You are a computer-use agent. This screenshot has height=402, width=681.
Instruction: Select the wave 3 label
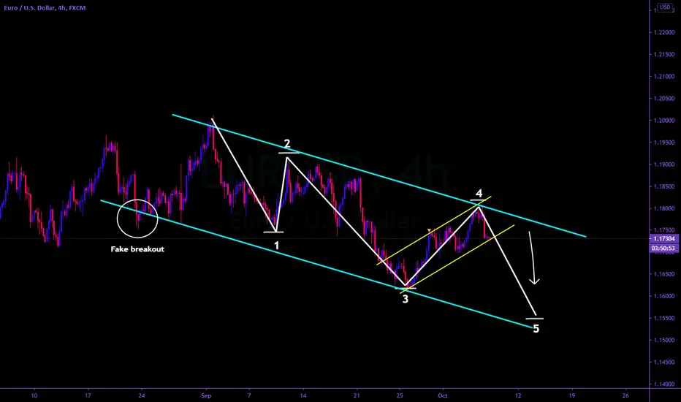(x=406, y=299)
